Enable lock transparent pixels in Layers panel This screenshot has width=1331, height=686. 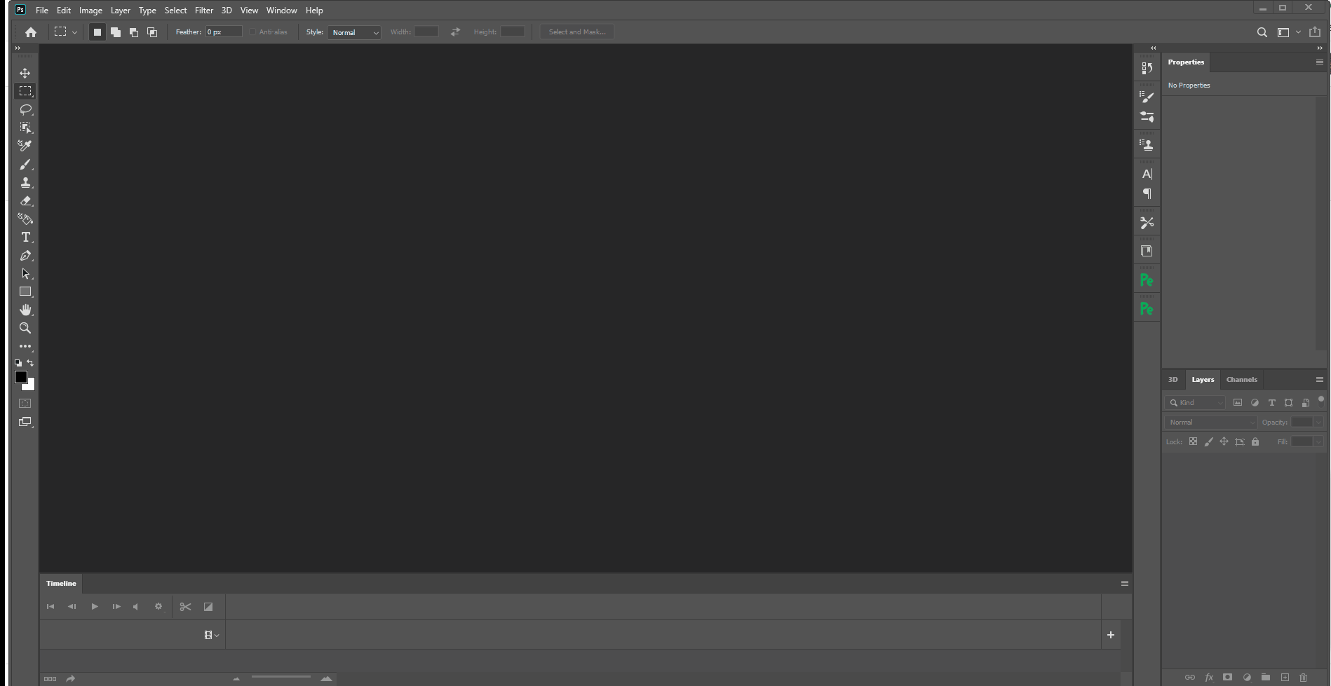(x=1194, y=441)
